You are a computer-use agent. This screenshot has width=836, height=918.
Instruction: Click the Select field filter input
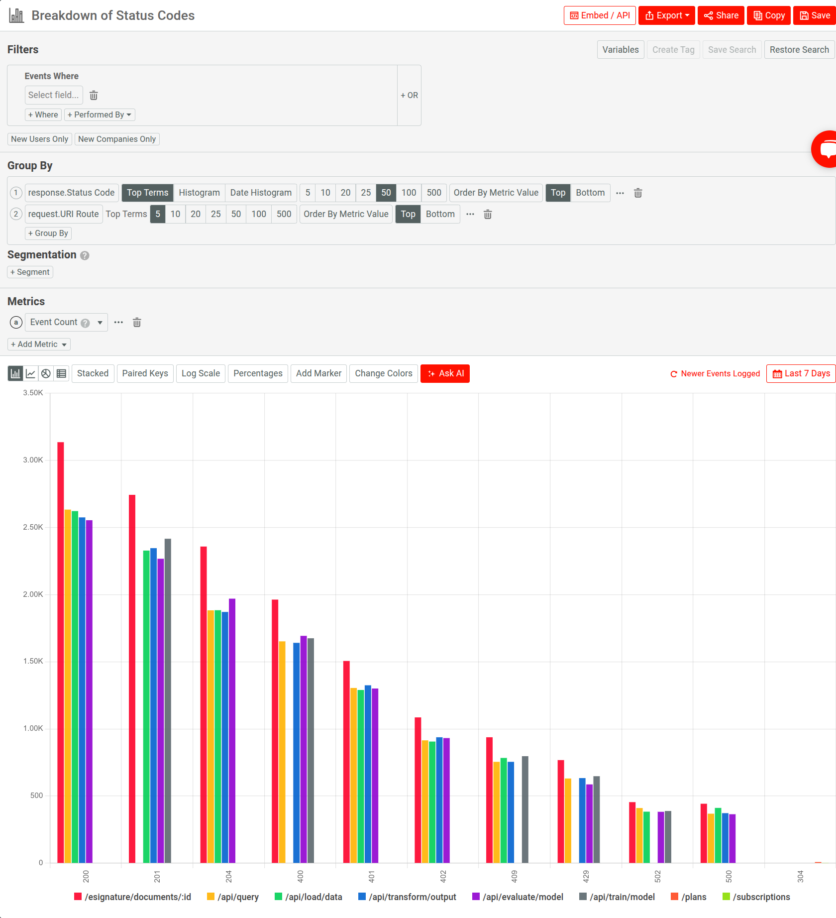tap(53, 95)
